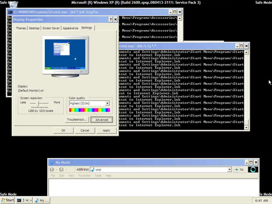Screen dimensions: 272x204
Task: Click the throbber icon in My Music toolbar
Action: tap(253, 169)
